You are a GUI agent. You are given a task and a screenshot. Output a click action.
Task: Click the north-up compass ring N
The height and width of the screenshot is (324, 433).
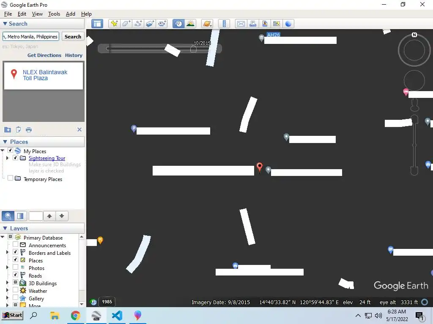click(414, 35)
